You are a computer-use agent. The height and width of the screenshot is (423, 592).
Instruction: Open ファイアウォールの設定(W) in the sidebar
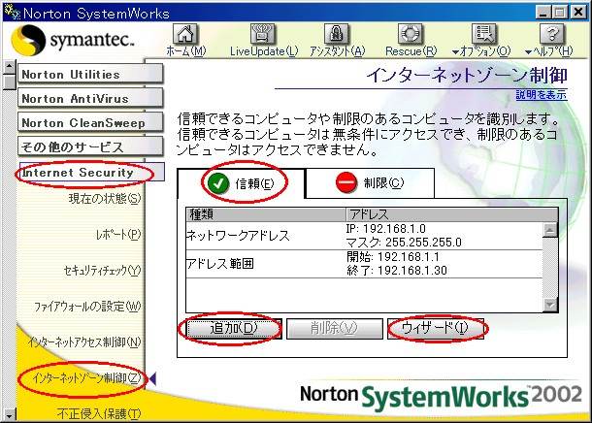pyautogui.click(x=87, y=306)
